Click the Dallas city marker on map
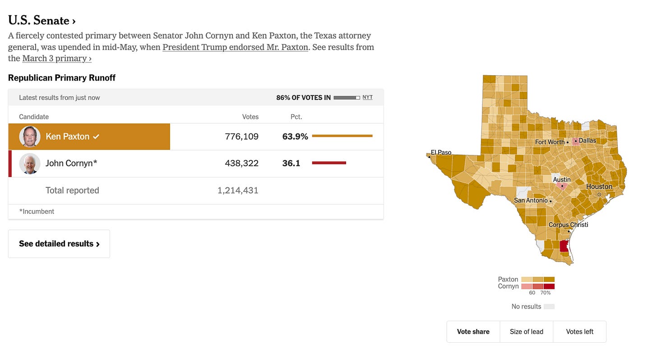This screenshot has height=358, width=657. pyautogui.click(x=576, y=141)
